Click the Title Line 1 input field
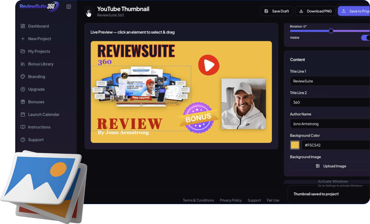370x224 pixels. [x=330, y=81]
